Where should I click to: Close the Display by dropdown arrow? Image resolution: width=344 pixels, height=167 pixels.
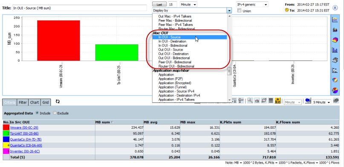pos(229,10)
